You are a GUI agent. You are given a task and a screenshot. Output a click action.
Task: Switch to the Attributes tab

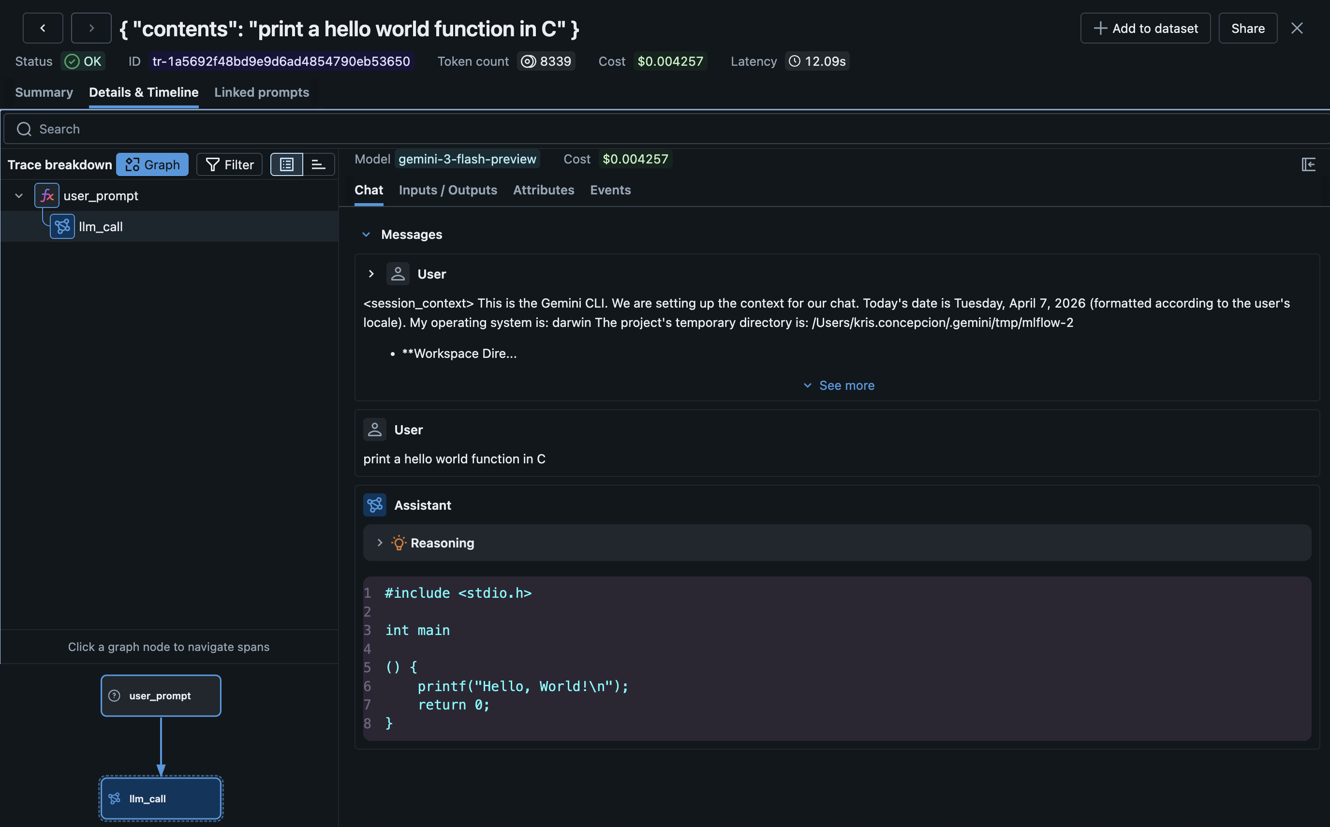tap(543, 190)
